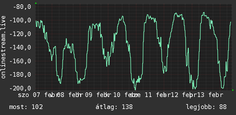Click the onlinestream.live vertical axis label

pos(3,47)
